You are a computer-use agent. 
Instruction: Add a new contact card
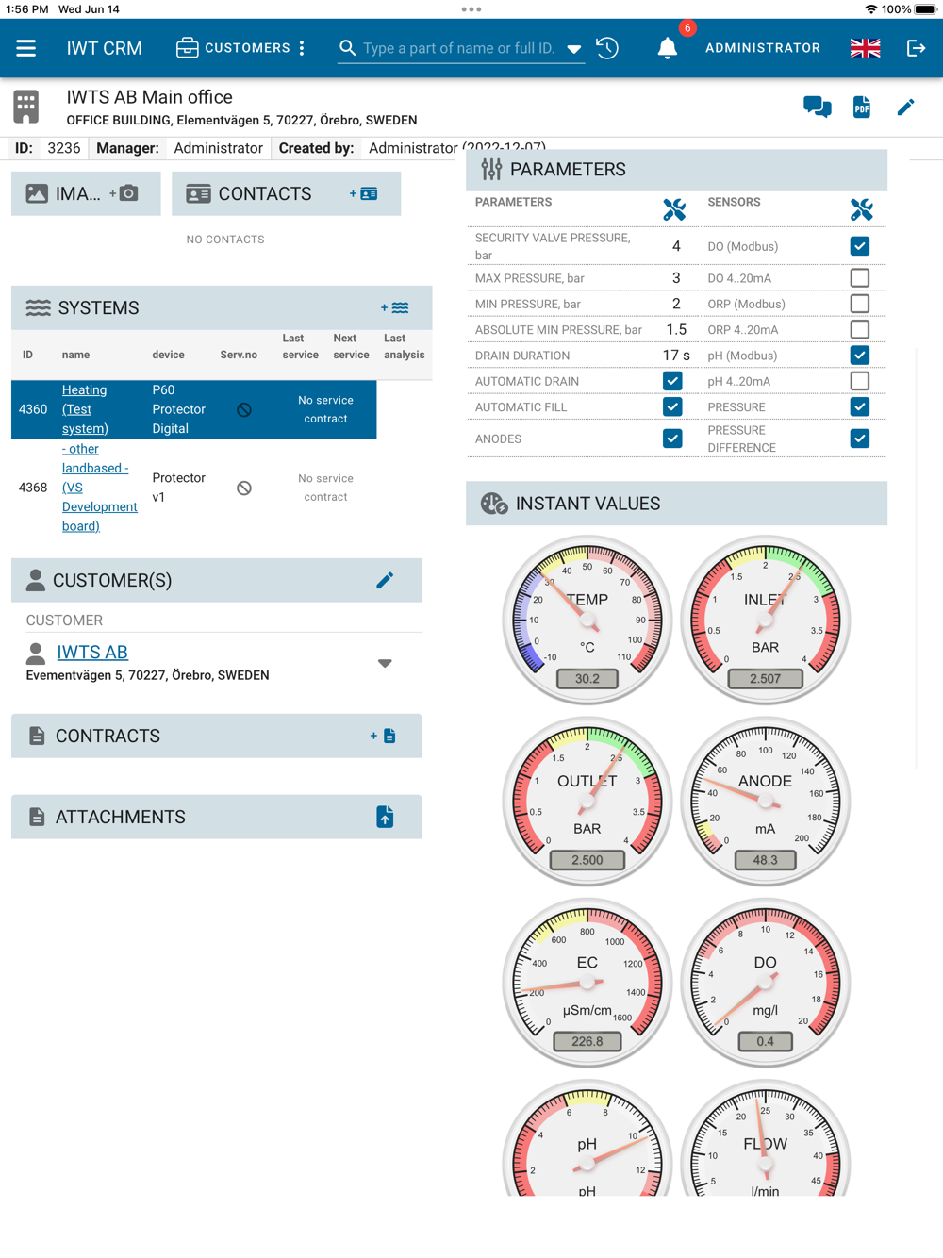364,193
